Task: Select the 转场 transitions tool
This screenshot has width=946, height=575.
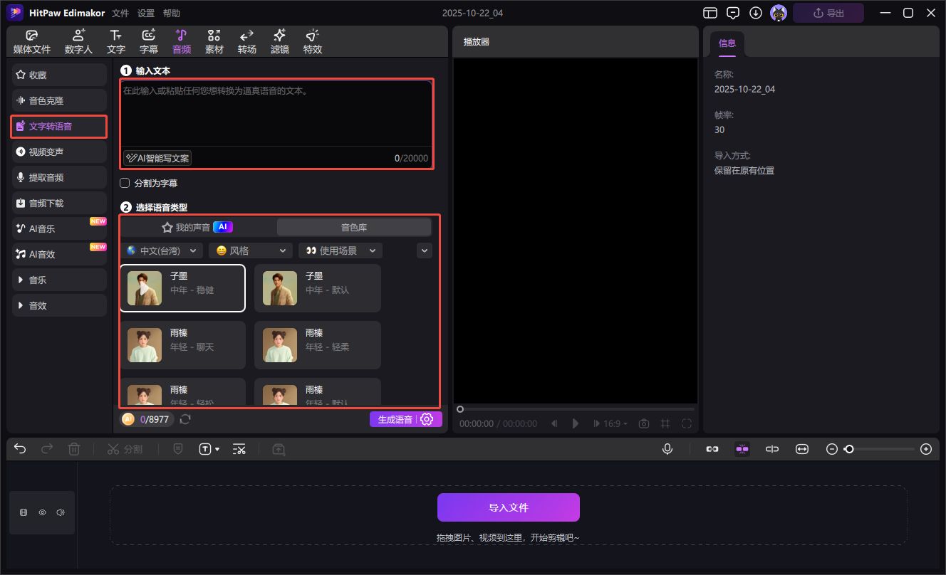Action: (247, 42)
